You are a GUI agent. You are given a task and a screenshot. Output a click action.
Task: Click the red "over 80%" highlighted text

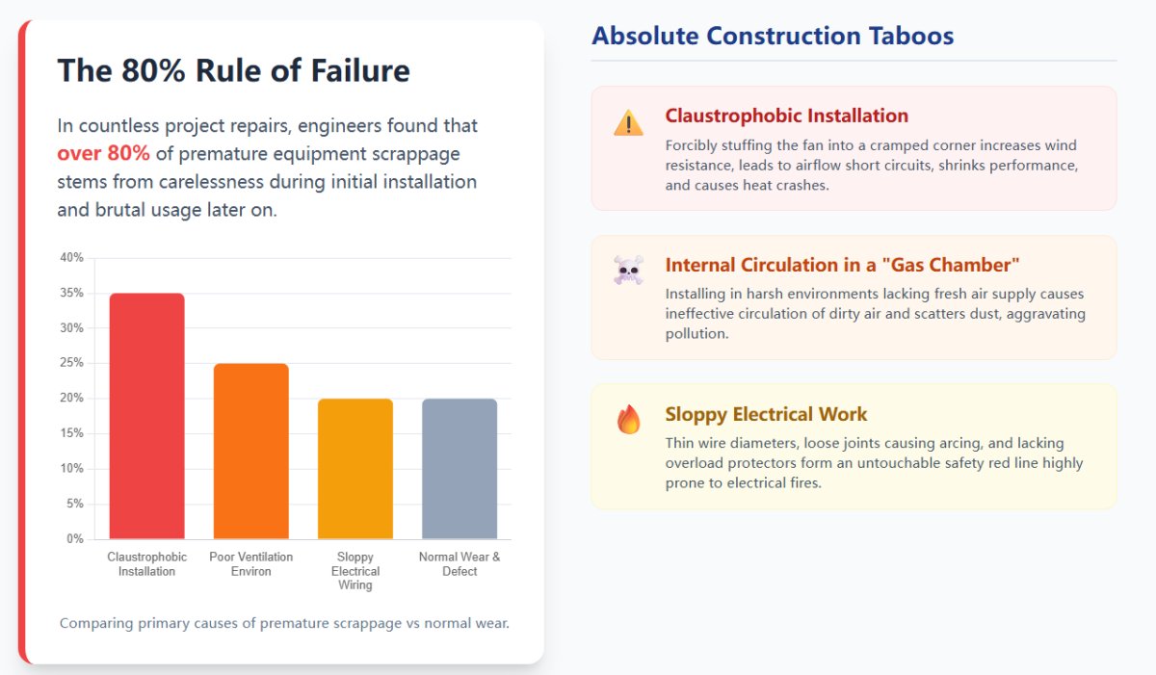[x=103, y=154]
